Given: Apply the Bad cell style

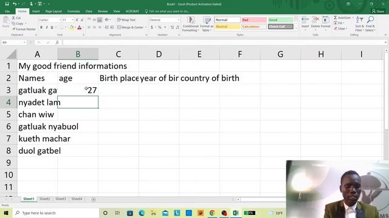Looking at the screenshot, I should point(254,20).
